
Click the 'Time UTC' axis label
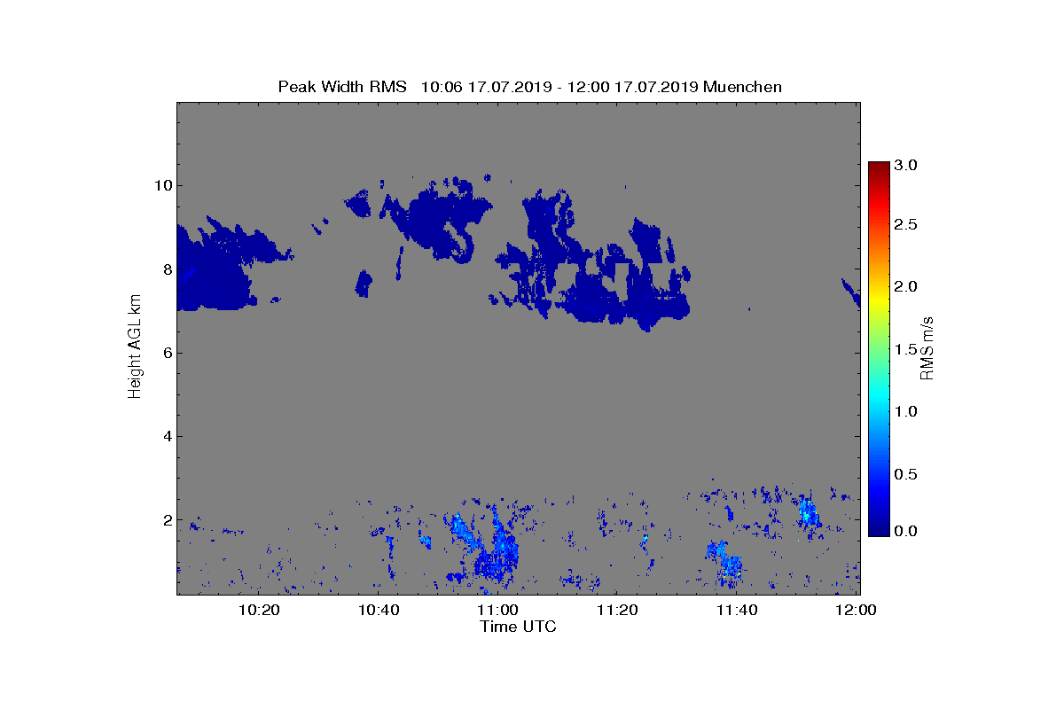click(x=518, y=627)
